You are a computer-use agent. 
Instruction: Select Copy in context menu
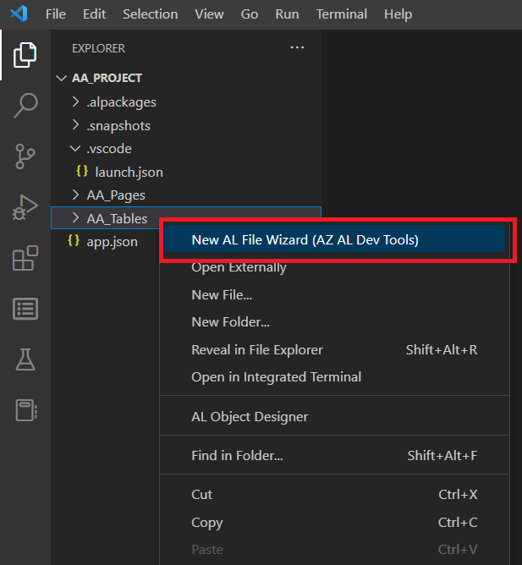(x=334, y=522)
